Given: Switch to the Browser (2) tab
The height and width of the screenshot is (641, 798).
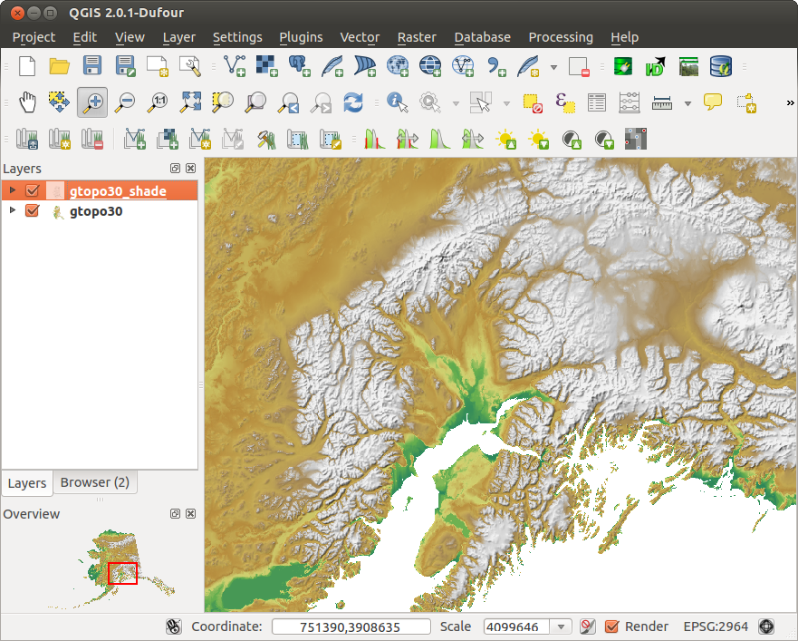Looking at the screenshot, I should (x=95, y=482).
